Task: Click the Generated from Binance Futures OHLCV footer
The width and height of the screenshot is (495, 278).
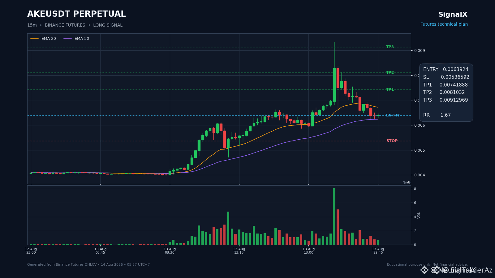Action: (x=88, y=265)
